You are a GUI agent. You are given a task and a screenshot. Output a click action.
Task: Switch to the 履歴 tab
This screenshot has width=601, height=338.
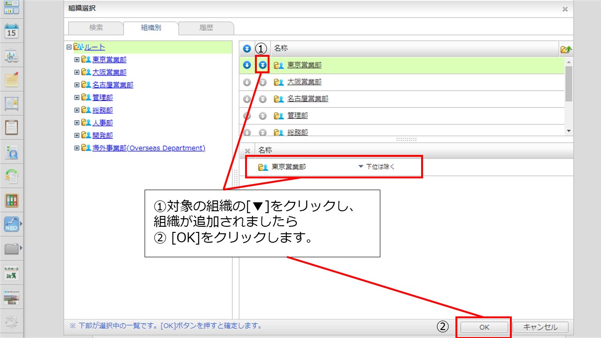click(x=206, y=28)
